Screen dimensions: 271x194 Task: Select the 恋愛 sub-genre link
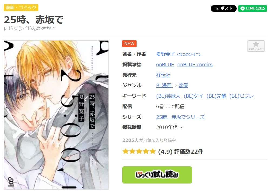[x=183, y=86]
